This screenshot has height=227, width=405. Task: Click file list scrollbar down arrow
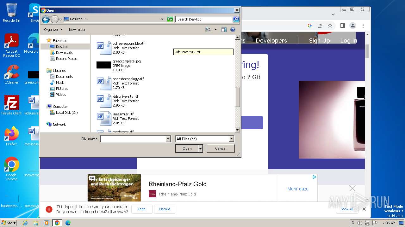(x=238, y=130)
